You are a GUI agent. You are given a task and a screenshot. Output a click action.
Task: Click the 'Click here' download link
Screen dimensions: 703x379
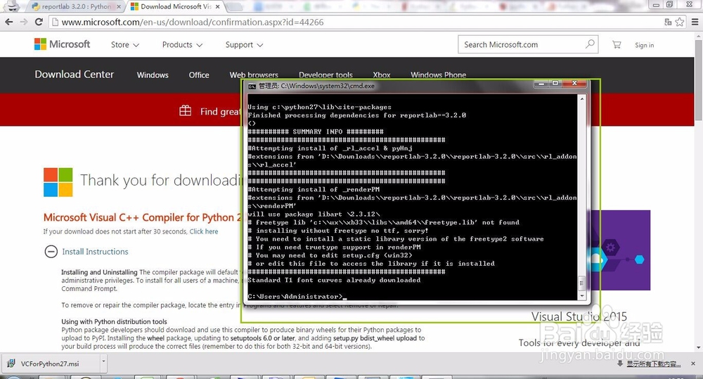[x=204, y=231]
